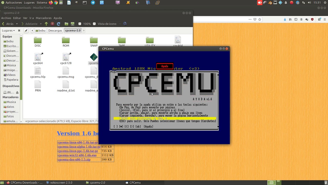Open Telegram from the top panel
Viewport: 328px width, 185px height.
coord(93,3)
